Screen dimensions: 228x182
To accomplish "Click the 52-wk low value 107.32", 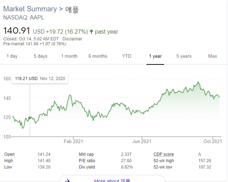I will coord(205,167).
